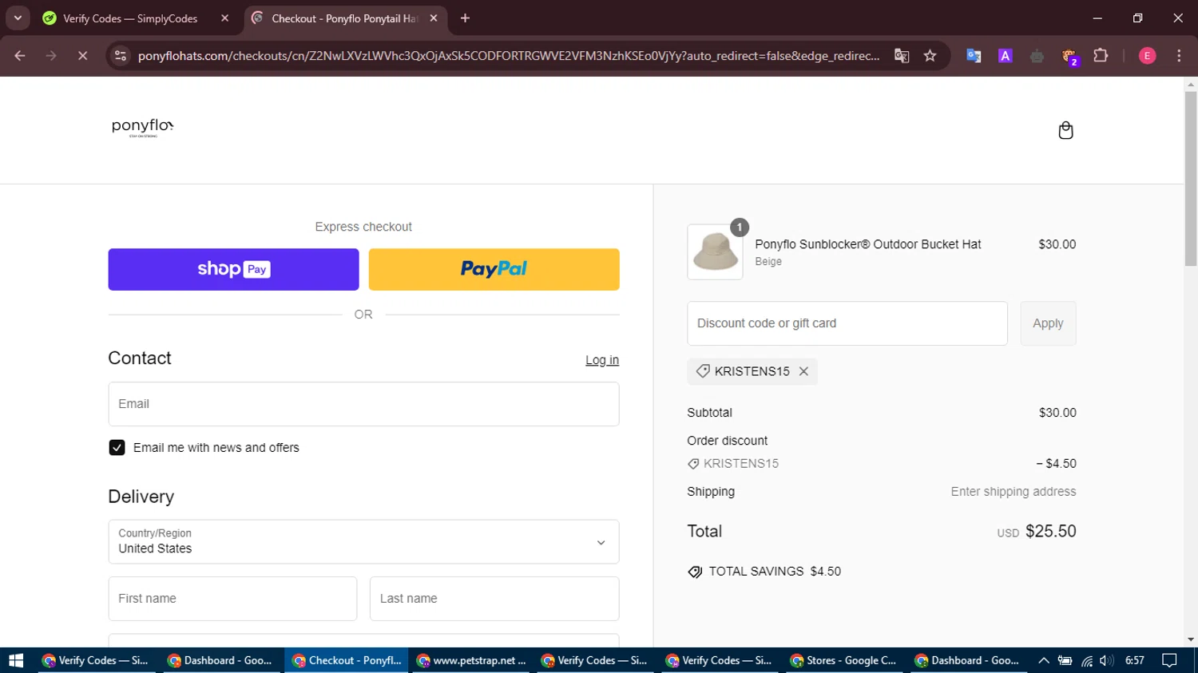Go back to previous page
1198x673 pixels.
(20, 56)
